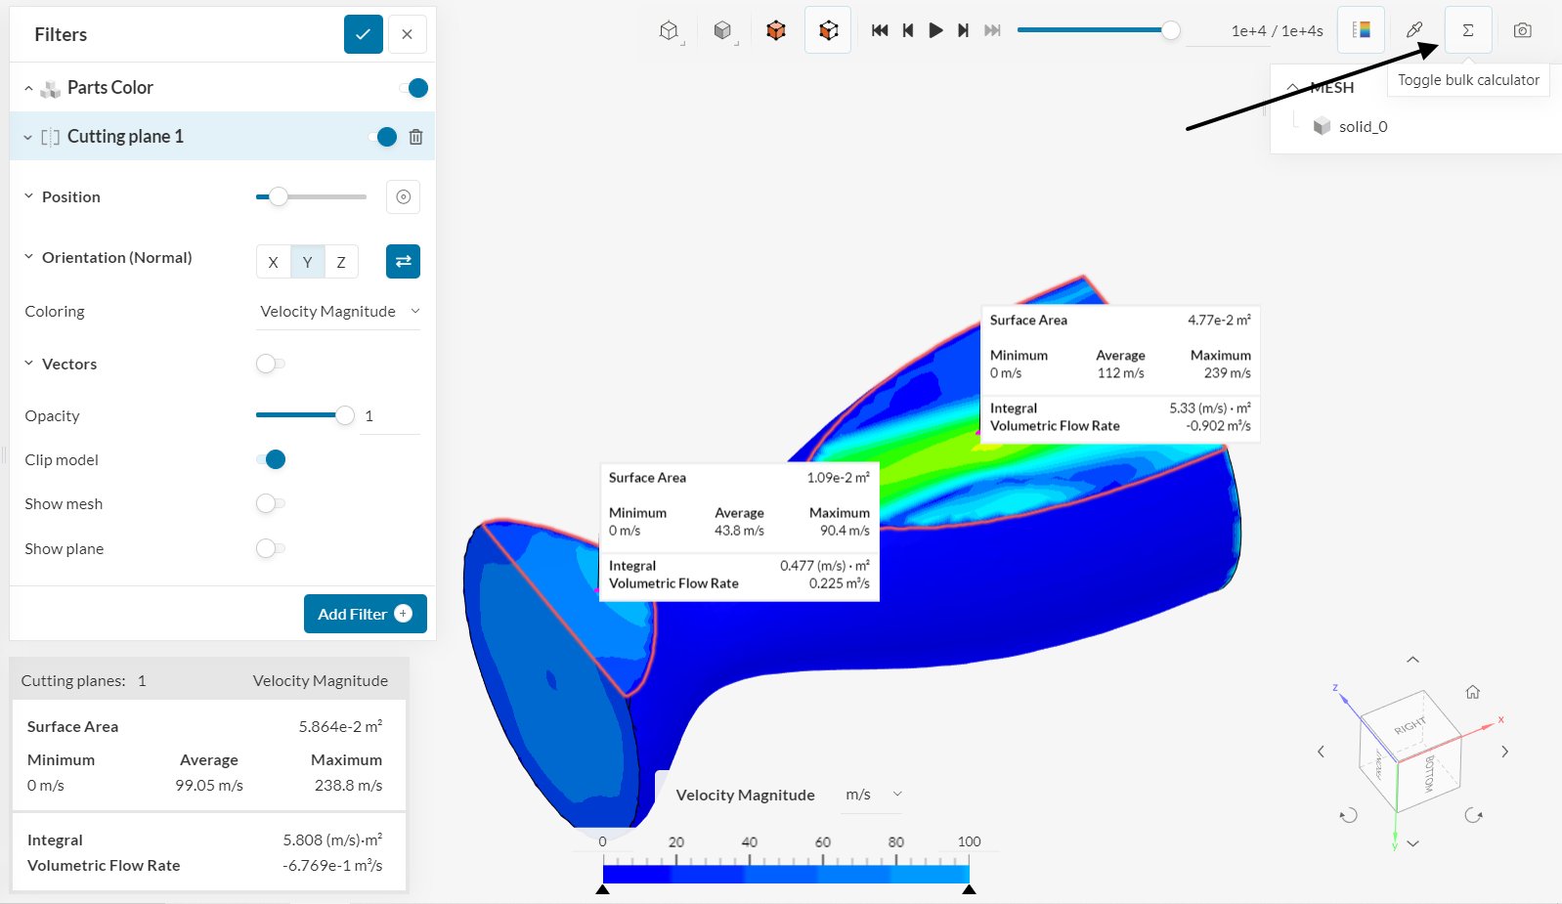The width and height of the screenshot is (1562, 904).
Task: Step to the next time step
Action: pyautogui.click(x=963, y=30)
